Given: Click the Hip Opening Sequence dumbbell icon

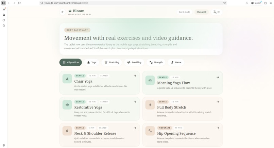Looking at the screenshot, I should pos(150,131).
